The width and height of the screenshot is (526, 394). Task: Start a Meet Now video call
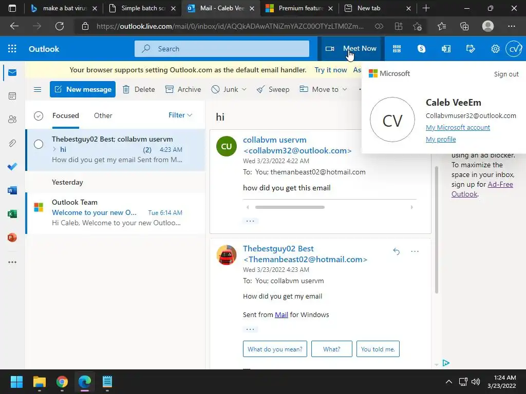[x=351, y=49]
